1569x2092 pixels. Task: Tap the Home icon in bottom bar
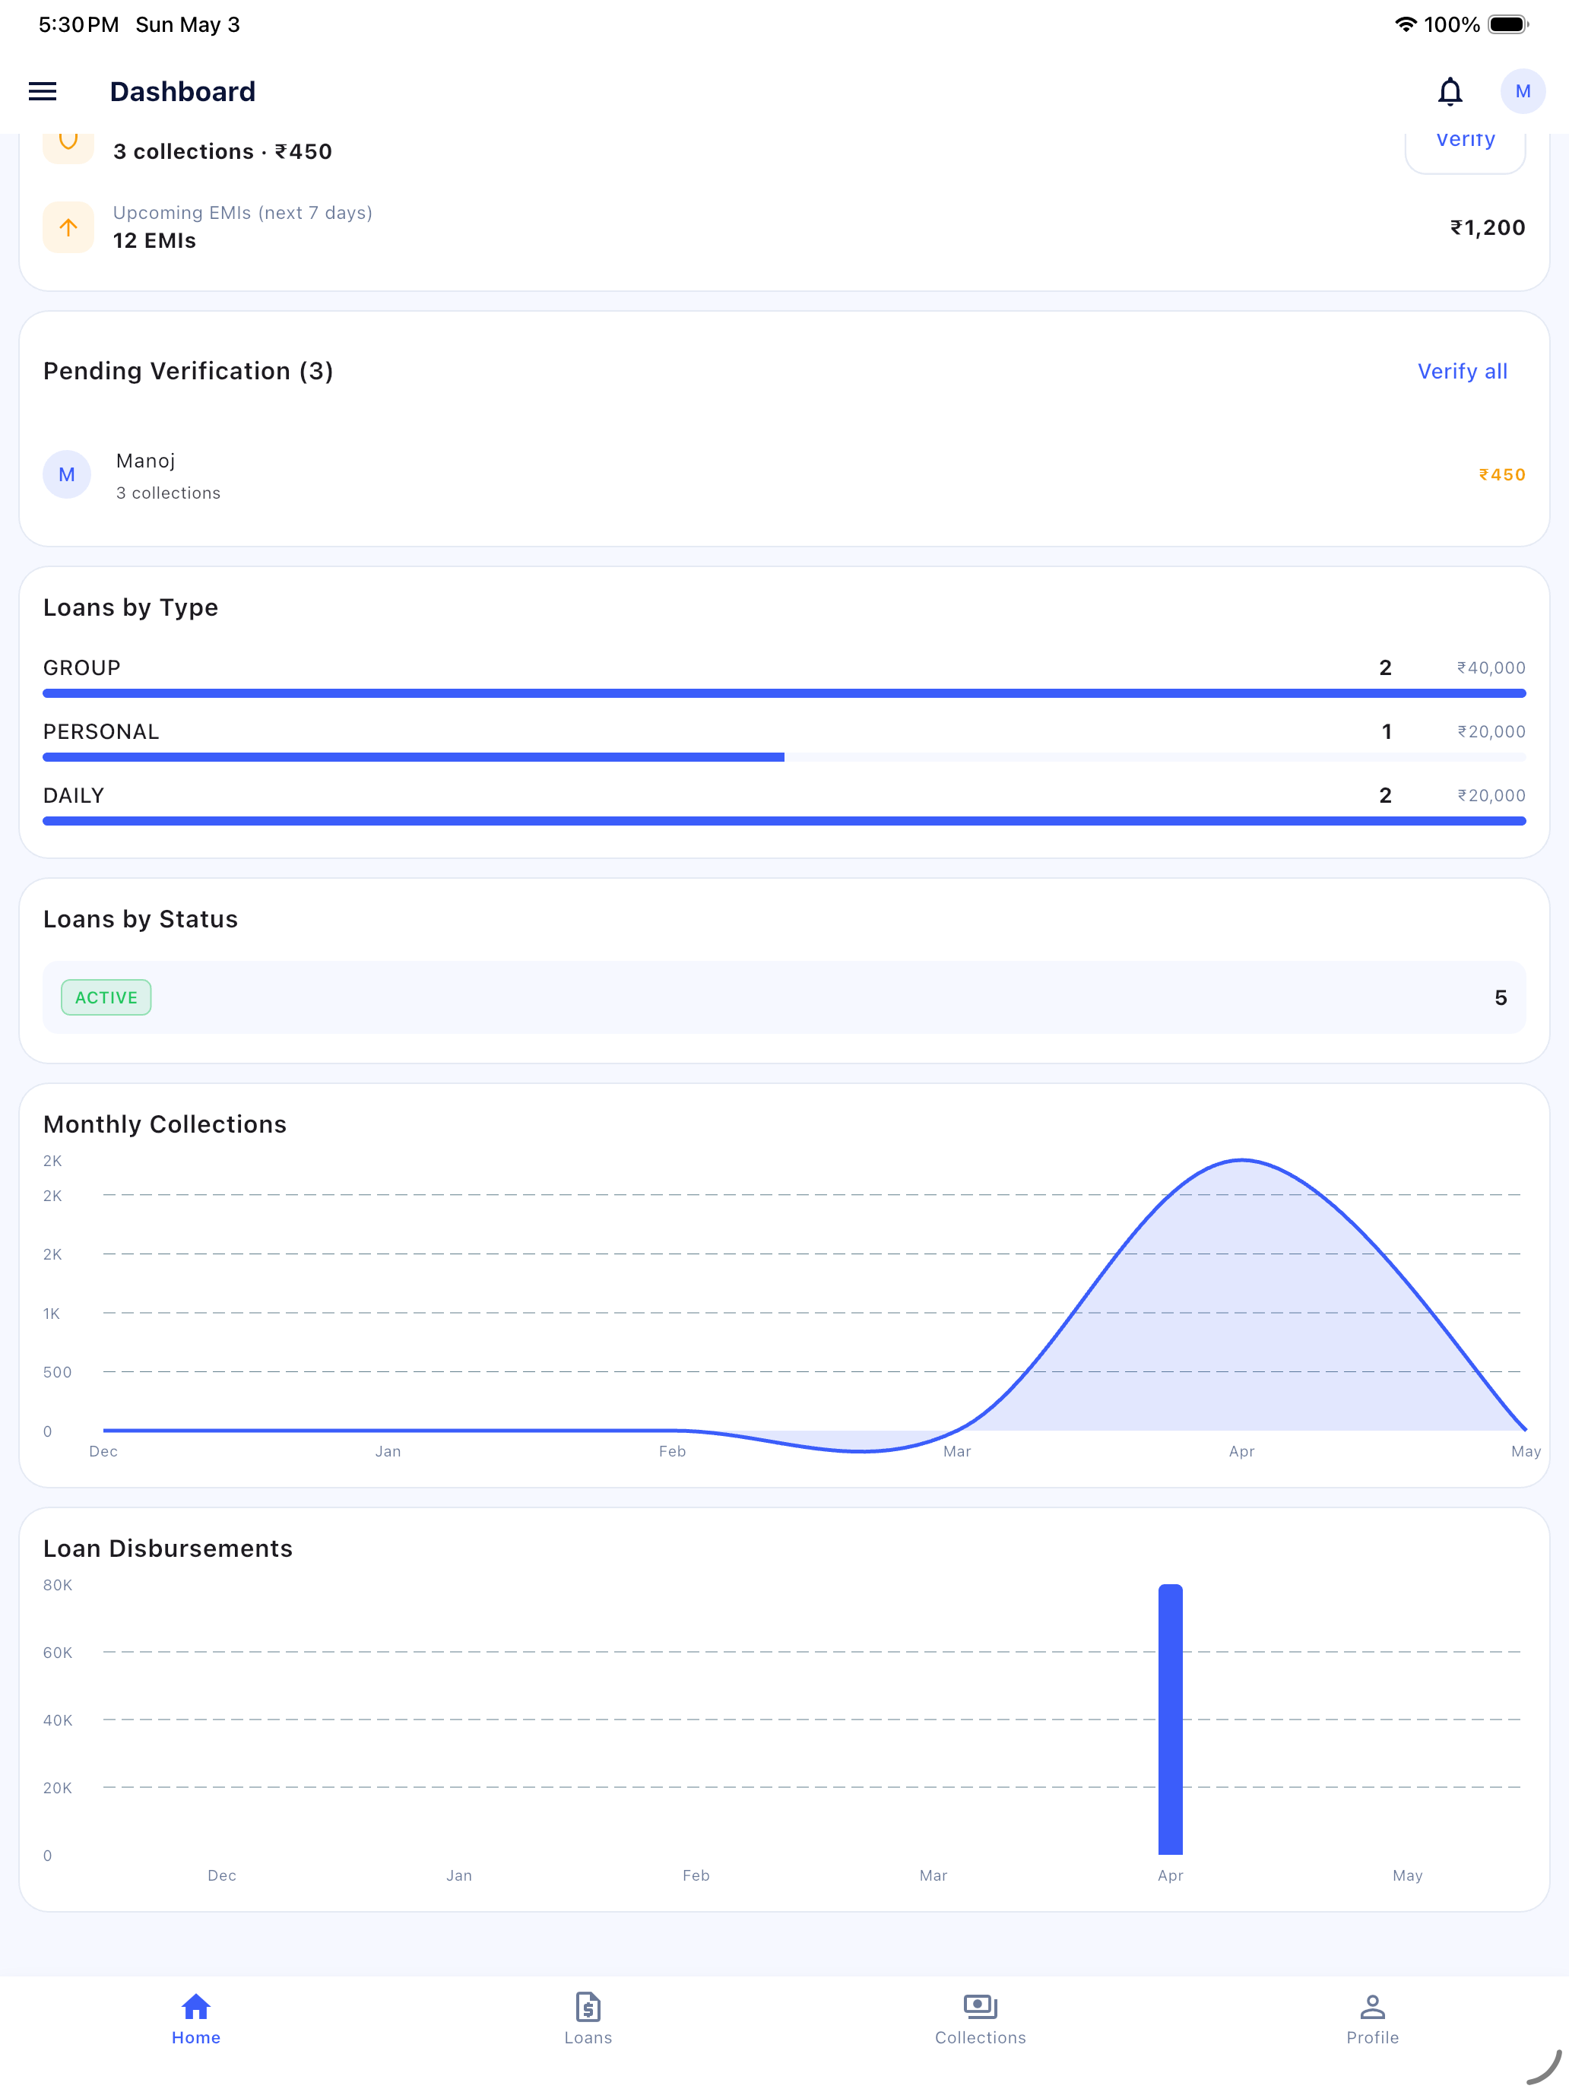click(x=196, y=2006)
